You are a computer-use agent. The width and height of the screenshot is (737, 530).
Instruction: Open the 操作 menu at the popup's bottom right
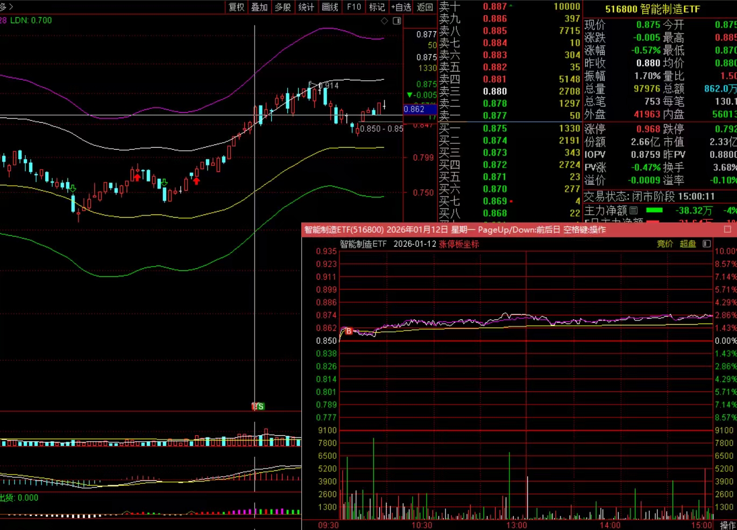728,525
